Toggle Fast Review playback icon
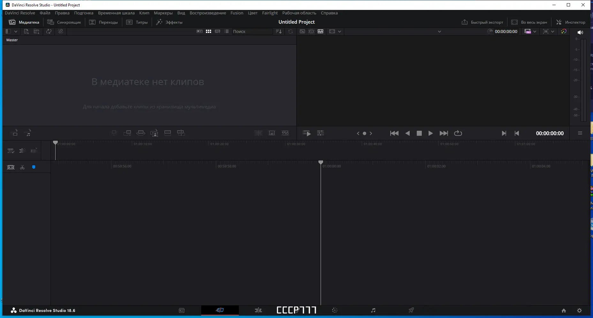593x318 pixels. 307,133
